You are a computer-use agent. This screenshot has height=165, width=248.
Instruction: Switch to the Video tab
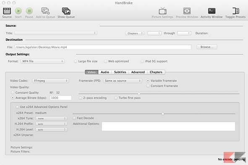91,72
